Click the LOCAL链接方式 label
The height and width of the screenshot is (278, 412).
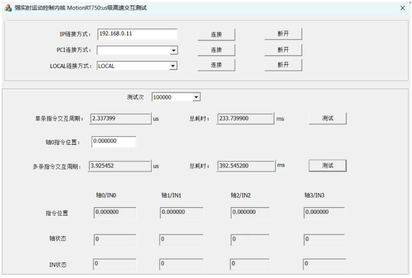71,66
